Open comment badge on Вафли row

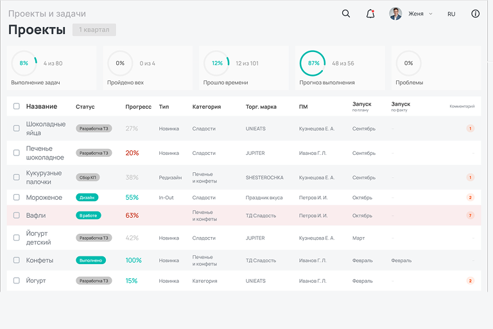click(x=470, y=215)
